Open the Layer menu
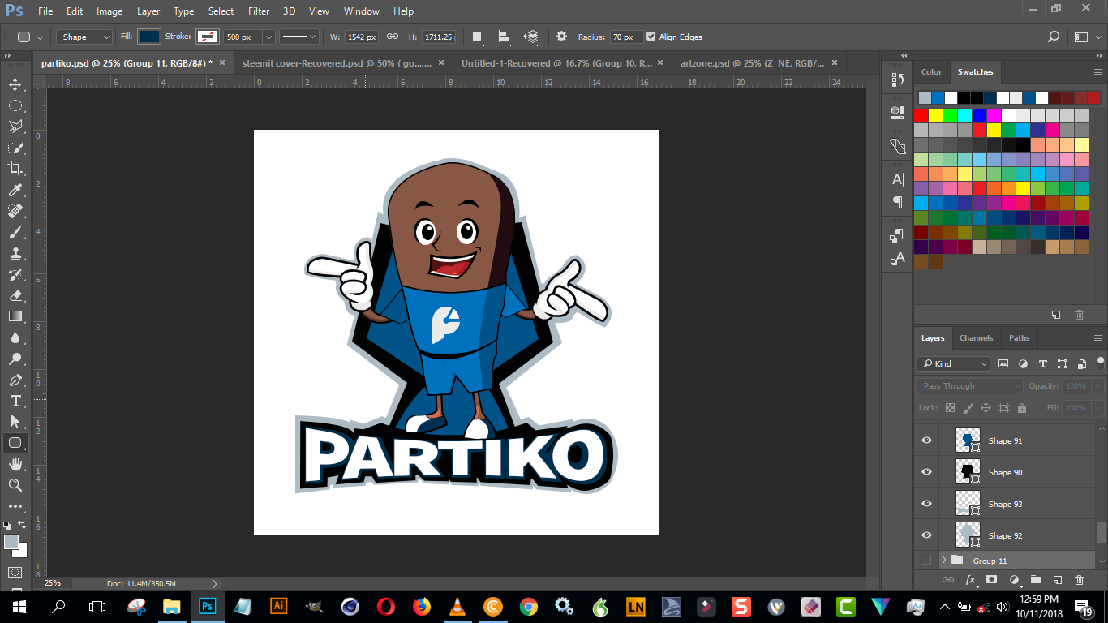Viewport: 1108px width, 623px height. (148, 11)
